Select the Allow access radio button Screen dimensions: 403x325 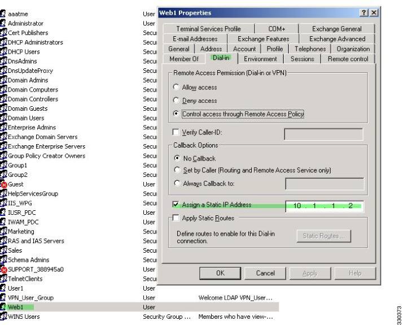coord(176,87)
